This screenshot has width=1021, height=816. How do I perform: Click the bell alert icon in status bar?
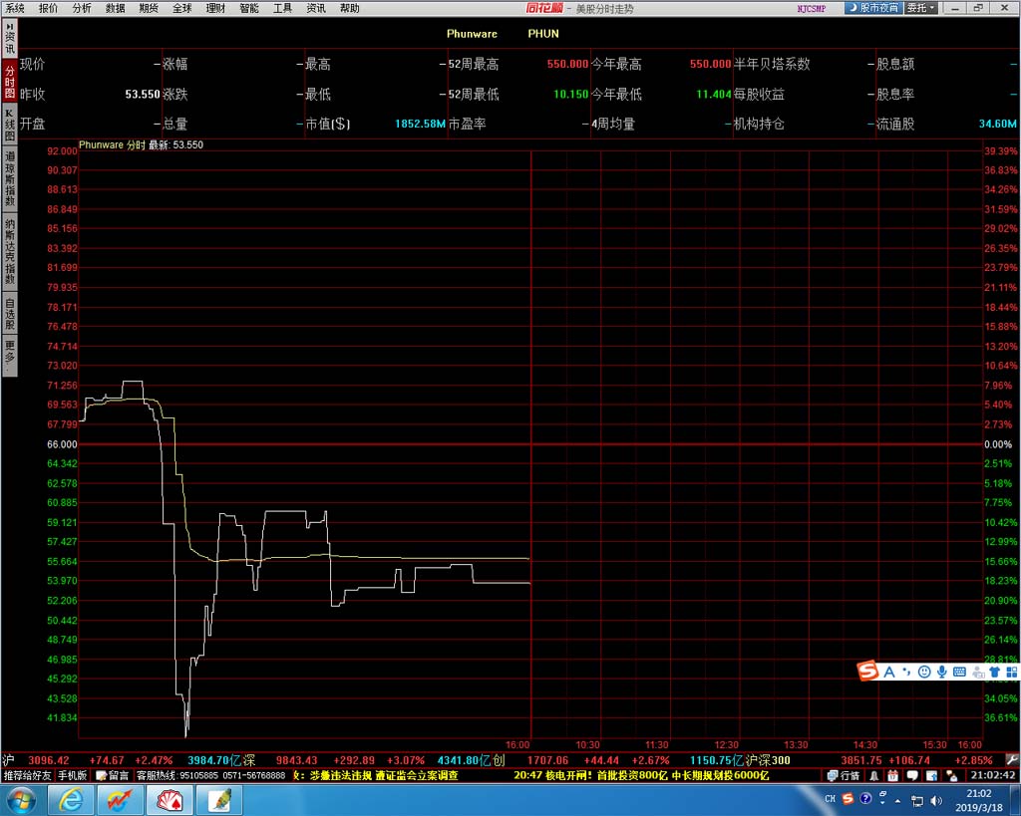tap(873, 776)
